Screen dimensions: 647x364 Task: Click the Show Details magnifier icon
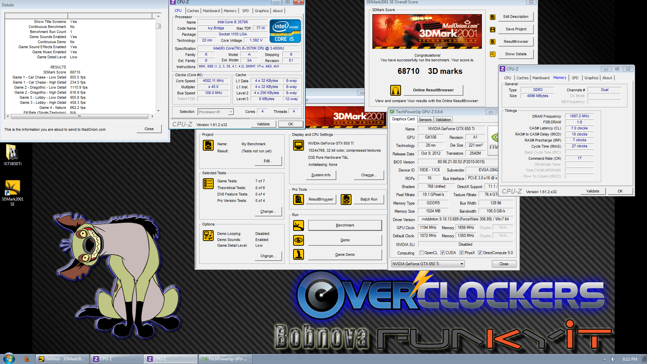(492, 54)
